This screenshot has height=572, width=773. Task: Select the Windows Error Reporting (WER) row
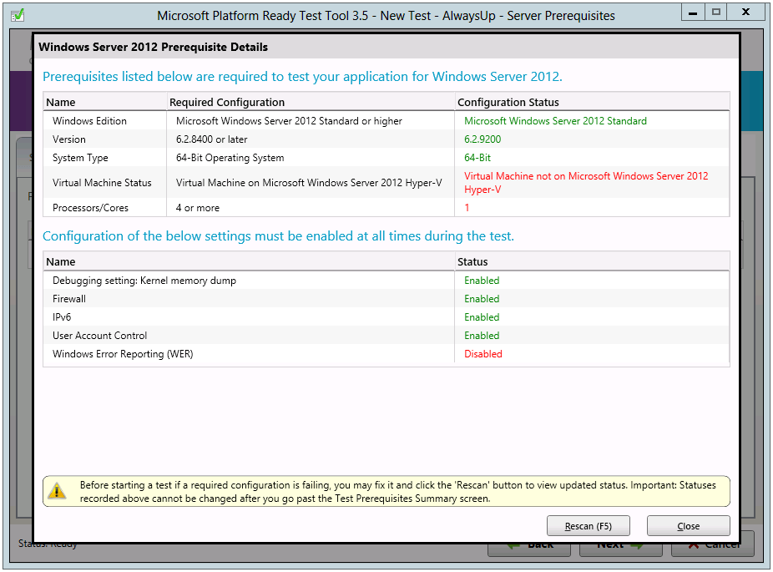coord(250,353)
